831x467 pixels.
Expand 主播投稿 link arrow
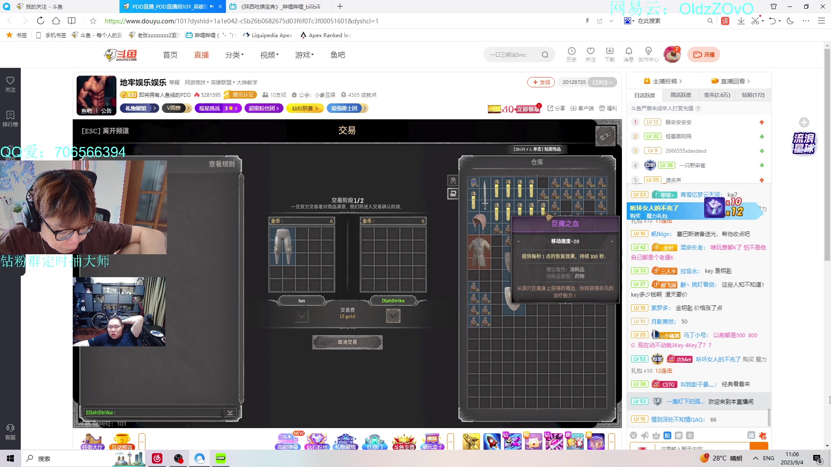point(680,81)
